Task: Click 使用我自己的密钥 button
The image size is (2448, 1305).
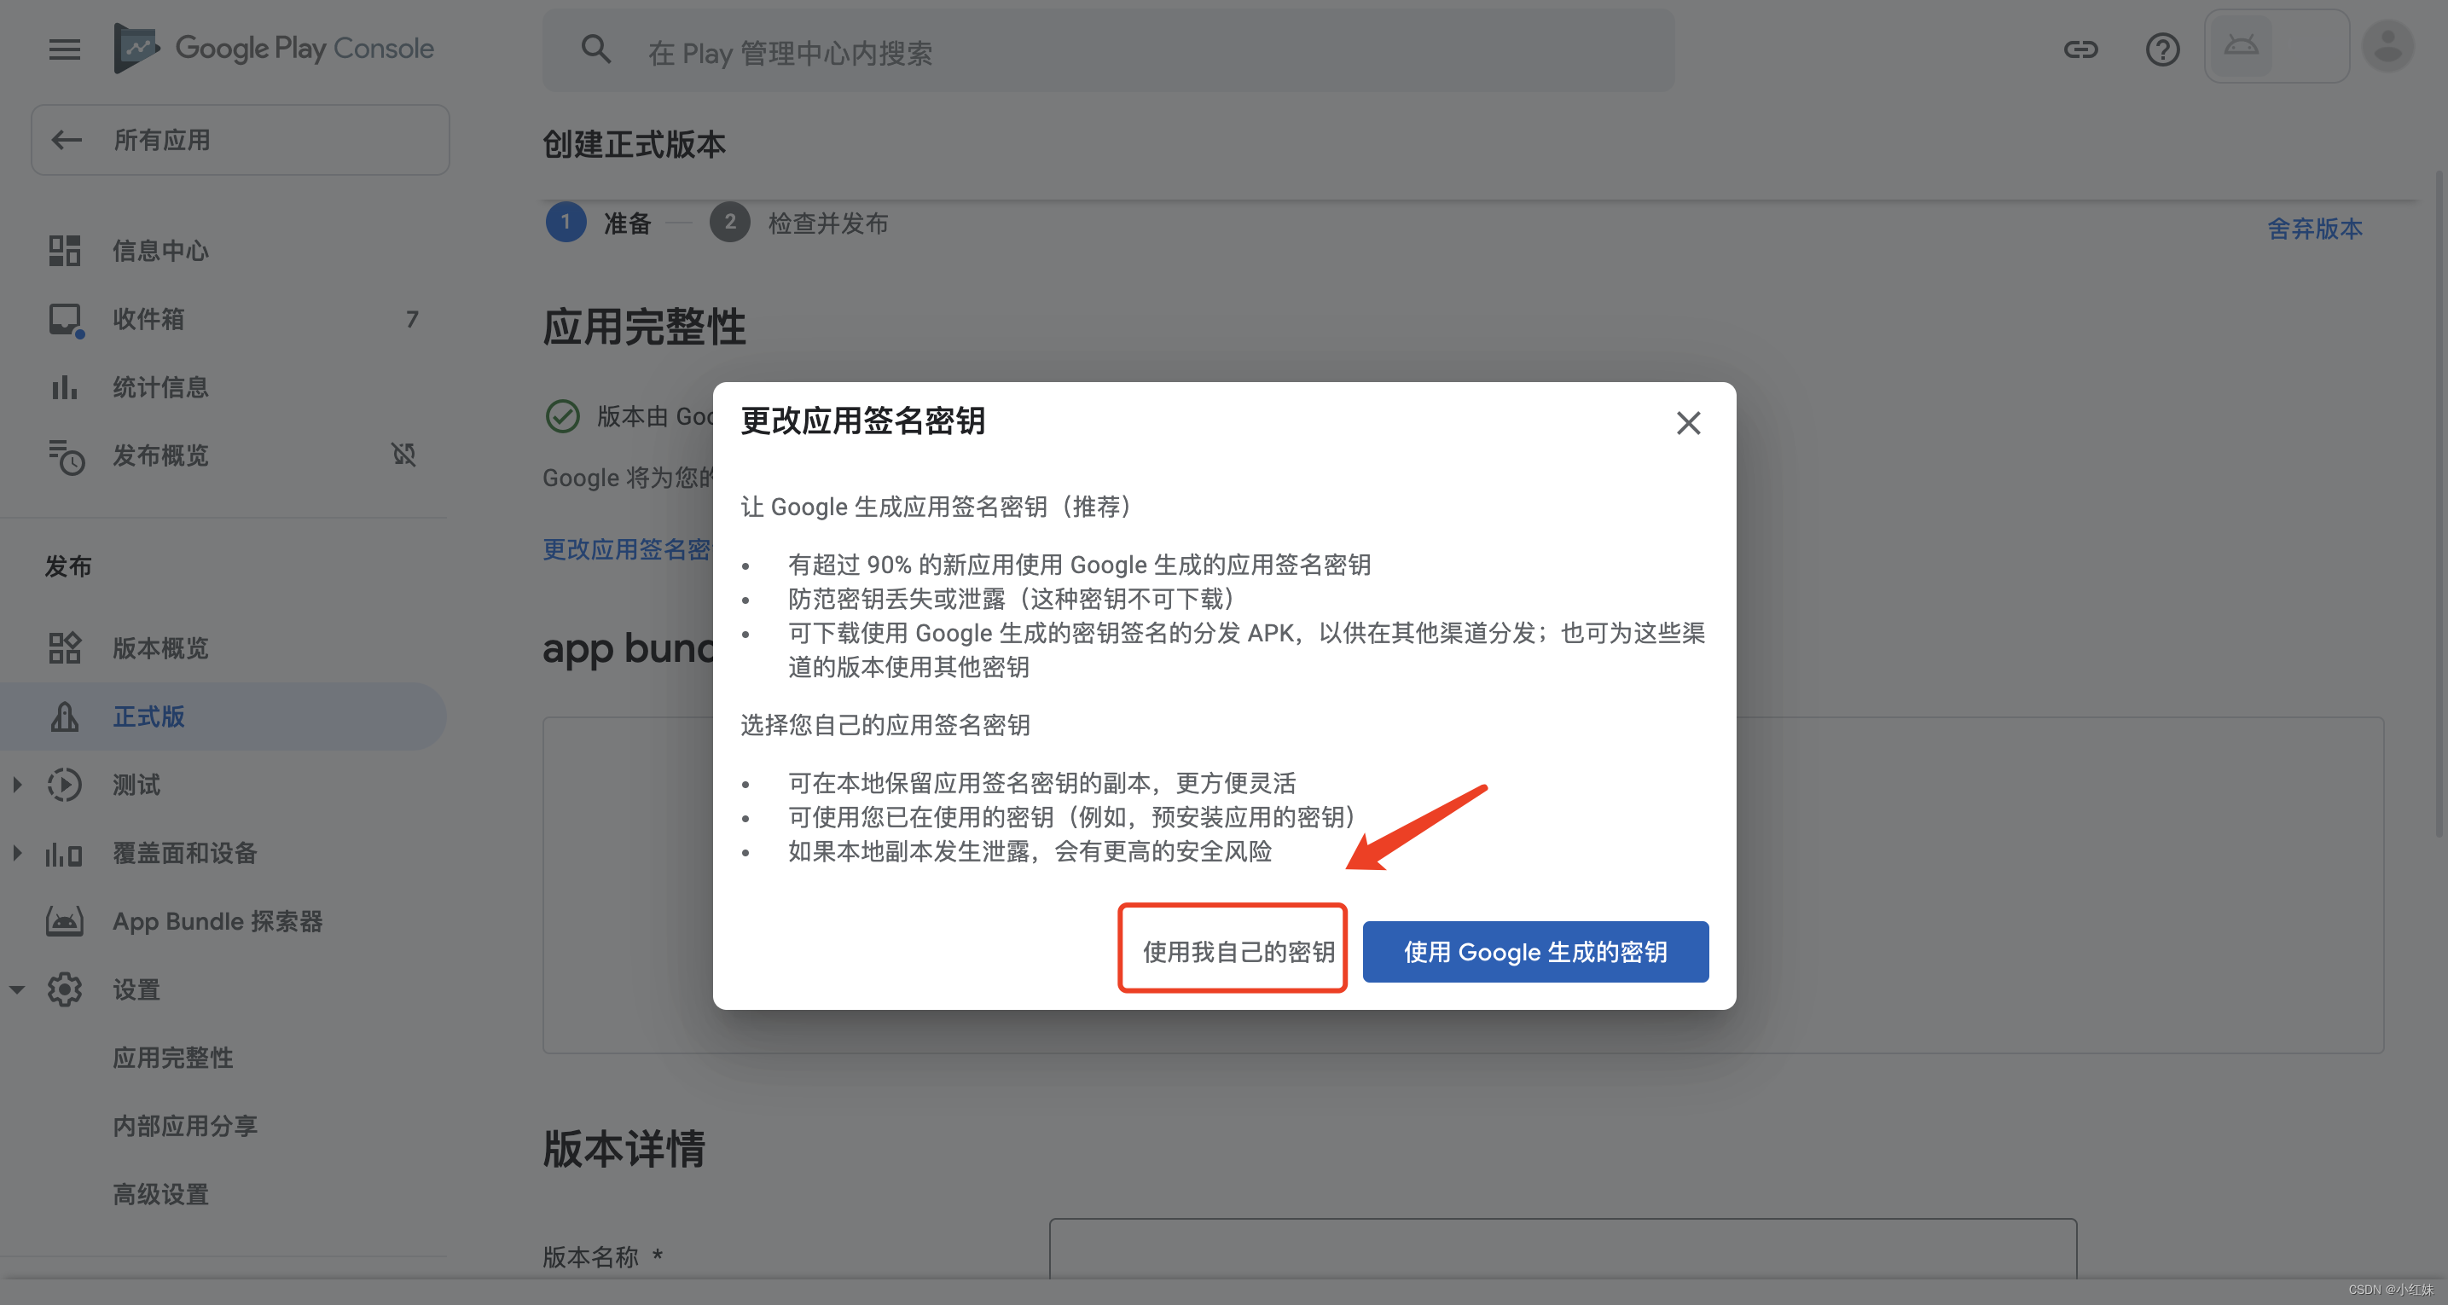Action: click(1235, 952)
